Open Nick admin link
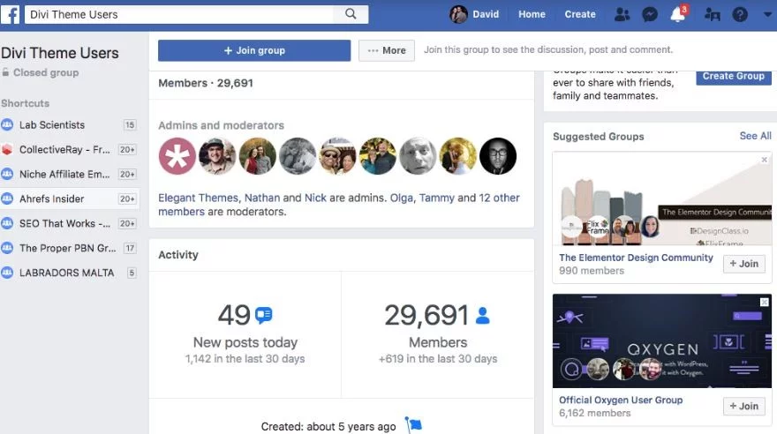This screenshot has height=434, width=777. point(315,198)
